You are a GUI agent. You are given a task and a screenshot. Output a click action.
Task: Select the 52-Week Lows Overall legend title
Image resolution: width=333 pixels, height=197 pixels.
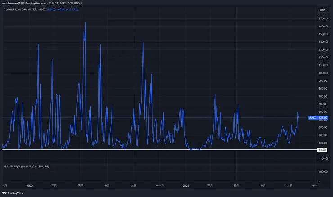25,9
